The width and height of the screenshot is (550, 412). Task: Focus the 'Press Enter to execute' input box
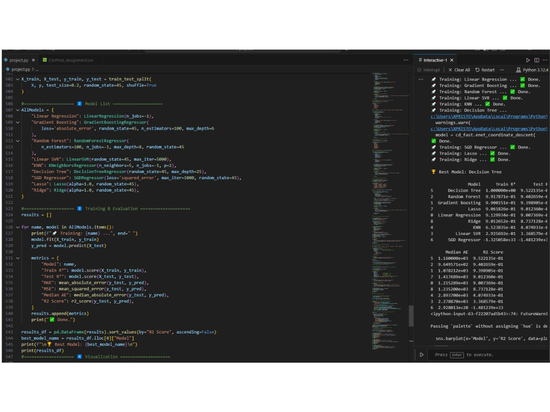tap(490, 354)
